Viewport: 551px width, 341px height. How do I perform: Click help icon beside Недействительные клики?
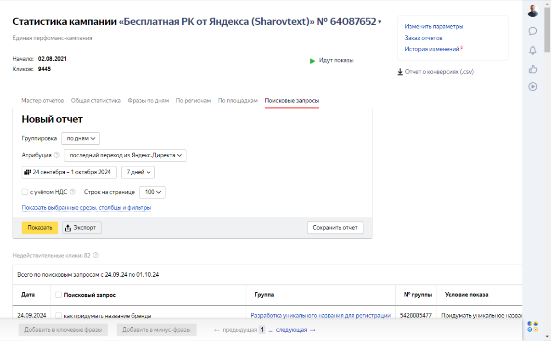(x=96, y=256)
